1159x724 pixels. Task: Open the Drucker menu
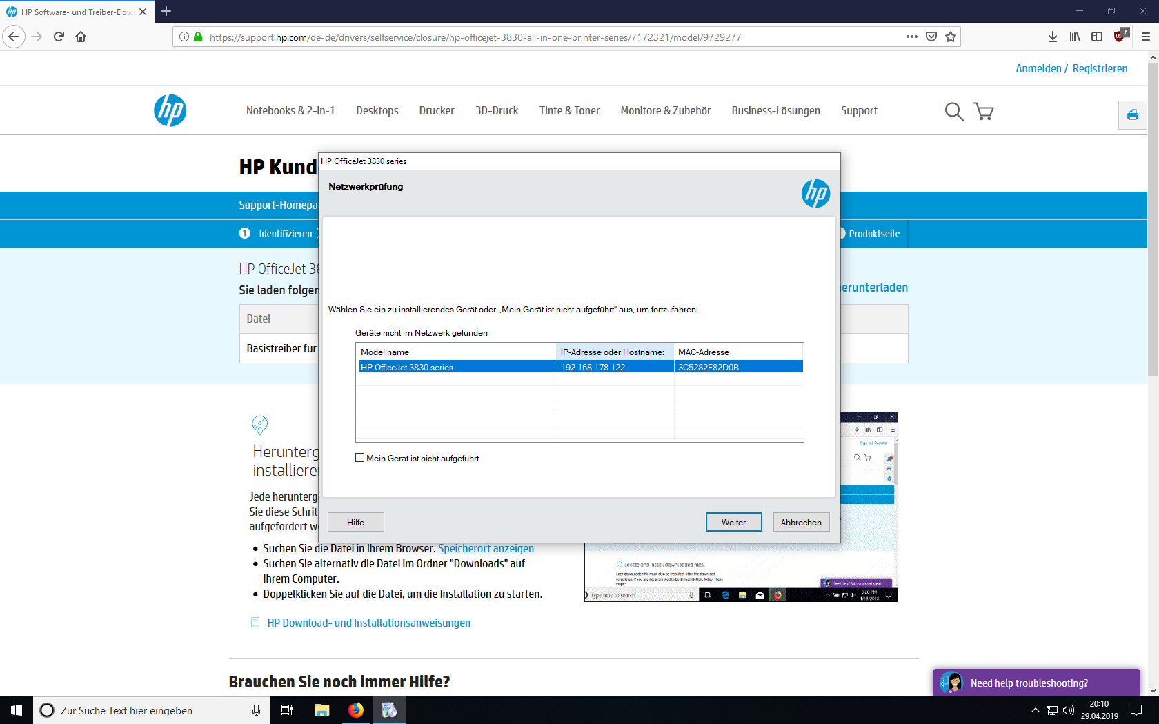pyautogui.click(x=437, y=110)
